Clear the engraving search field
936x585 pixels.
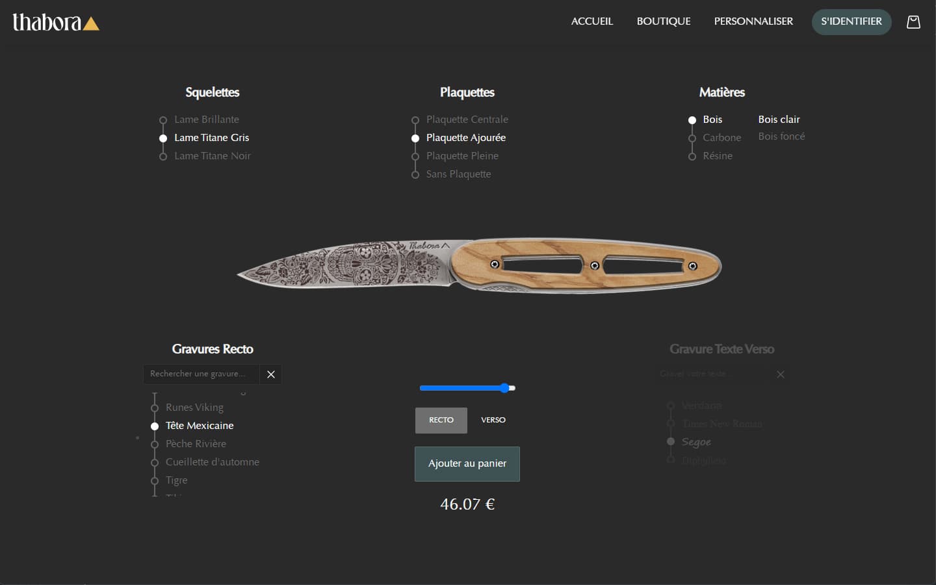(x=271, y=374)
